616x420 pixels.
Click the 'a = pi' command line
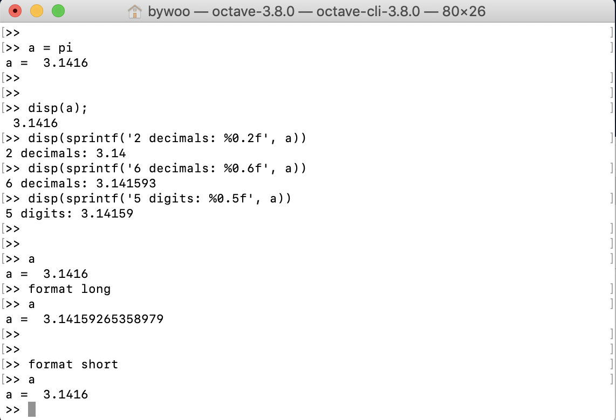pos(50,48)
